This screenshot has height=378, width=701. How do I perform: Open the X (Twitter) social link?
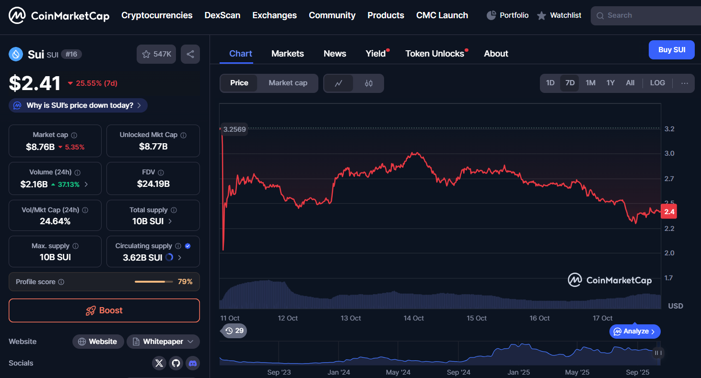click(159, 363)
